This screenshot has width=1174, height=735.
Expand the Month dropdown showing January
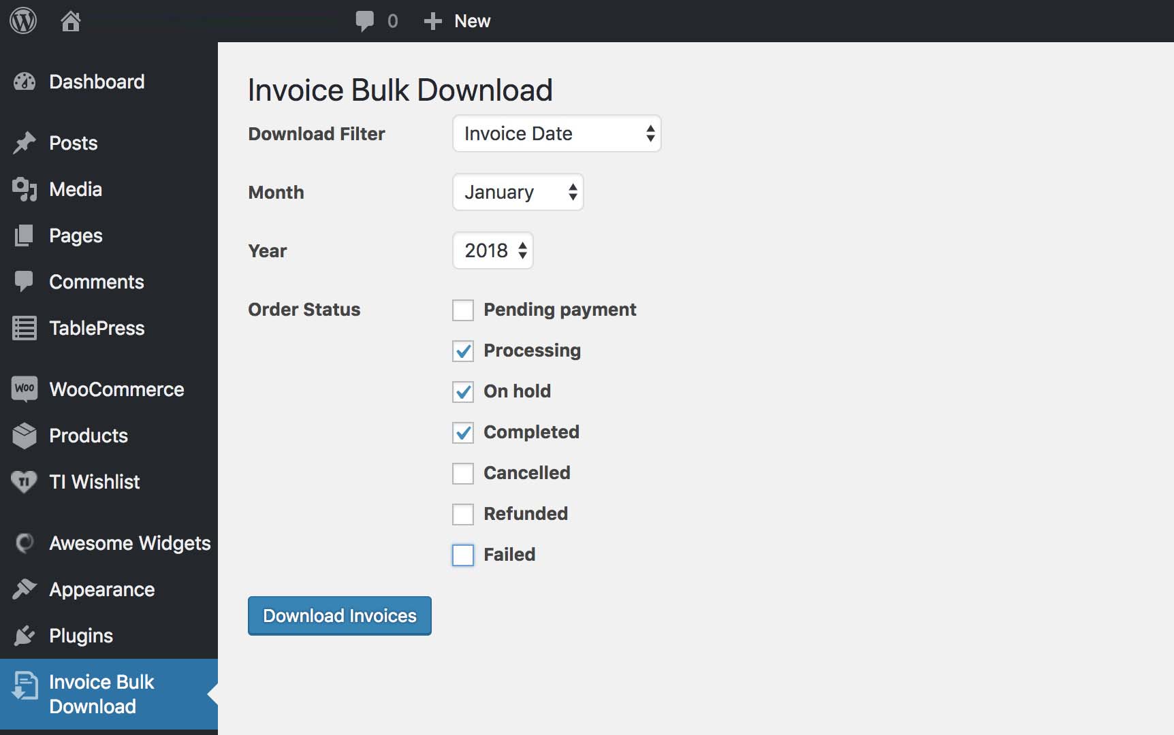(x=518, y=193)
